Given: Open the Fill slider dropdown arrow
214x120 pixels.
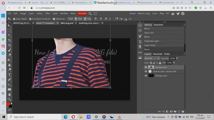Looking at the screenshot, I should [174, 63].
